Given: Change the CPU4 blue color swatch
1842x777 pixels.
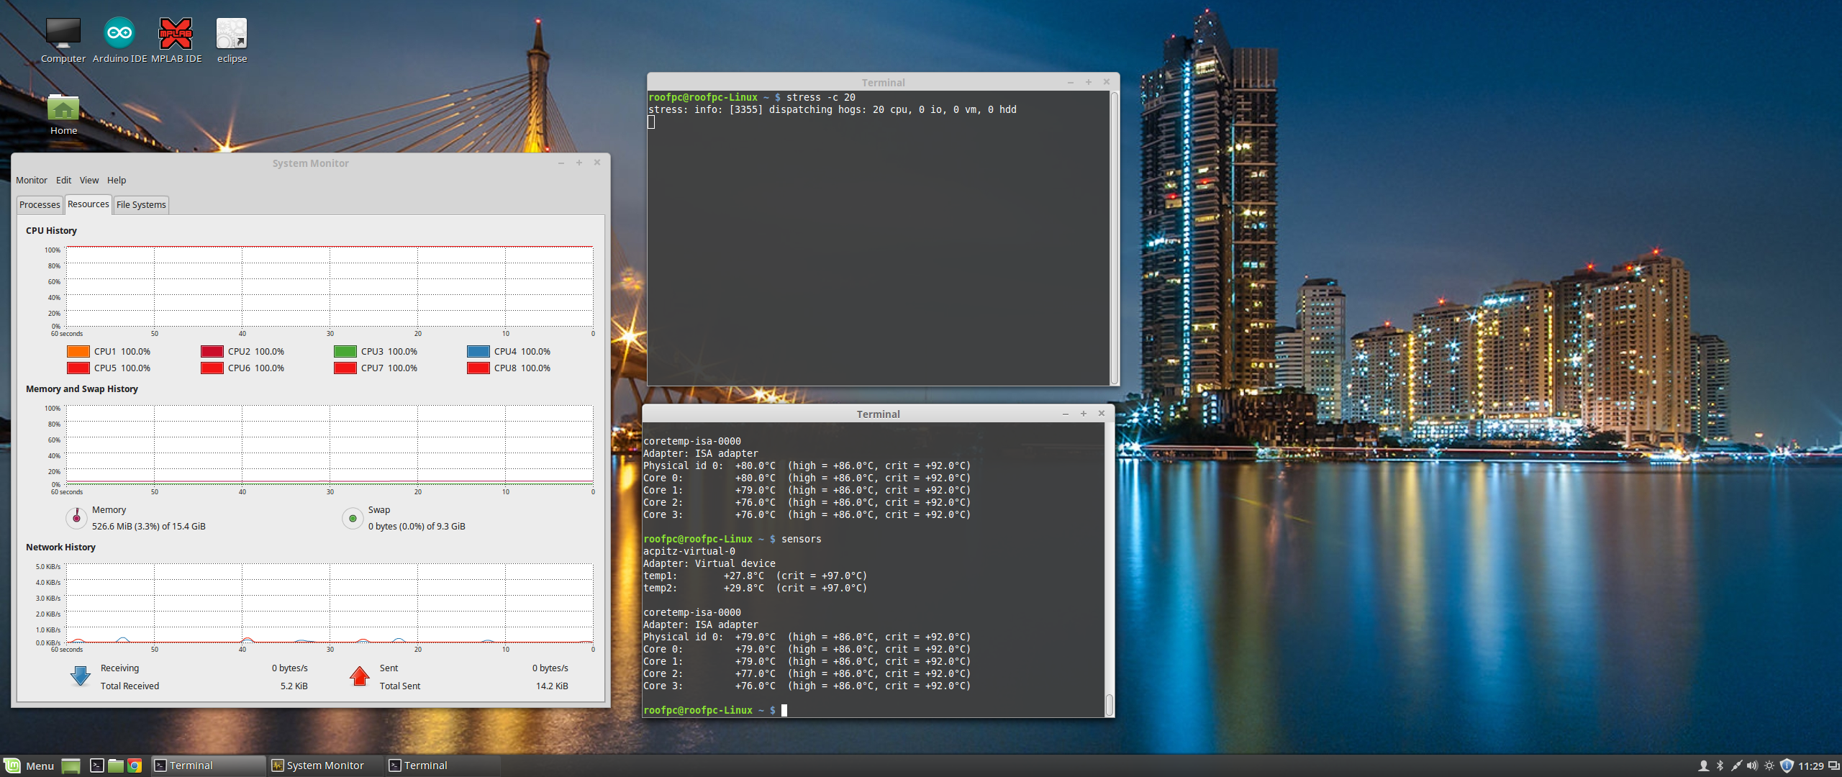Looking at the screenshot, I should pos(478,352).
